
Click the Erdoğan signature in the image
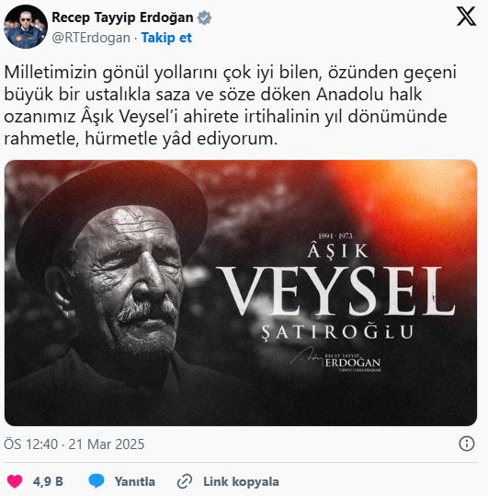tap(335, 361)
